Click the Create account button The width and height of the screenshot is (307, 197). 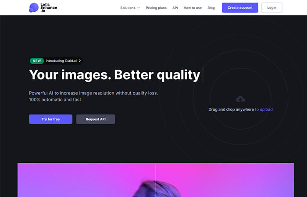click(240, 7)
